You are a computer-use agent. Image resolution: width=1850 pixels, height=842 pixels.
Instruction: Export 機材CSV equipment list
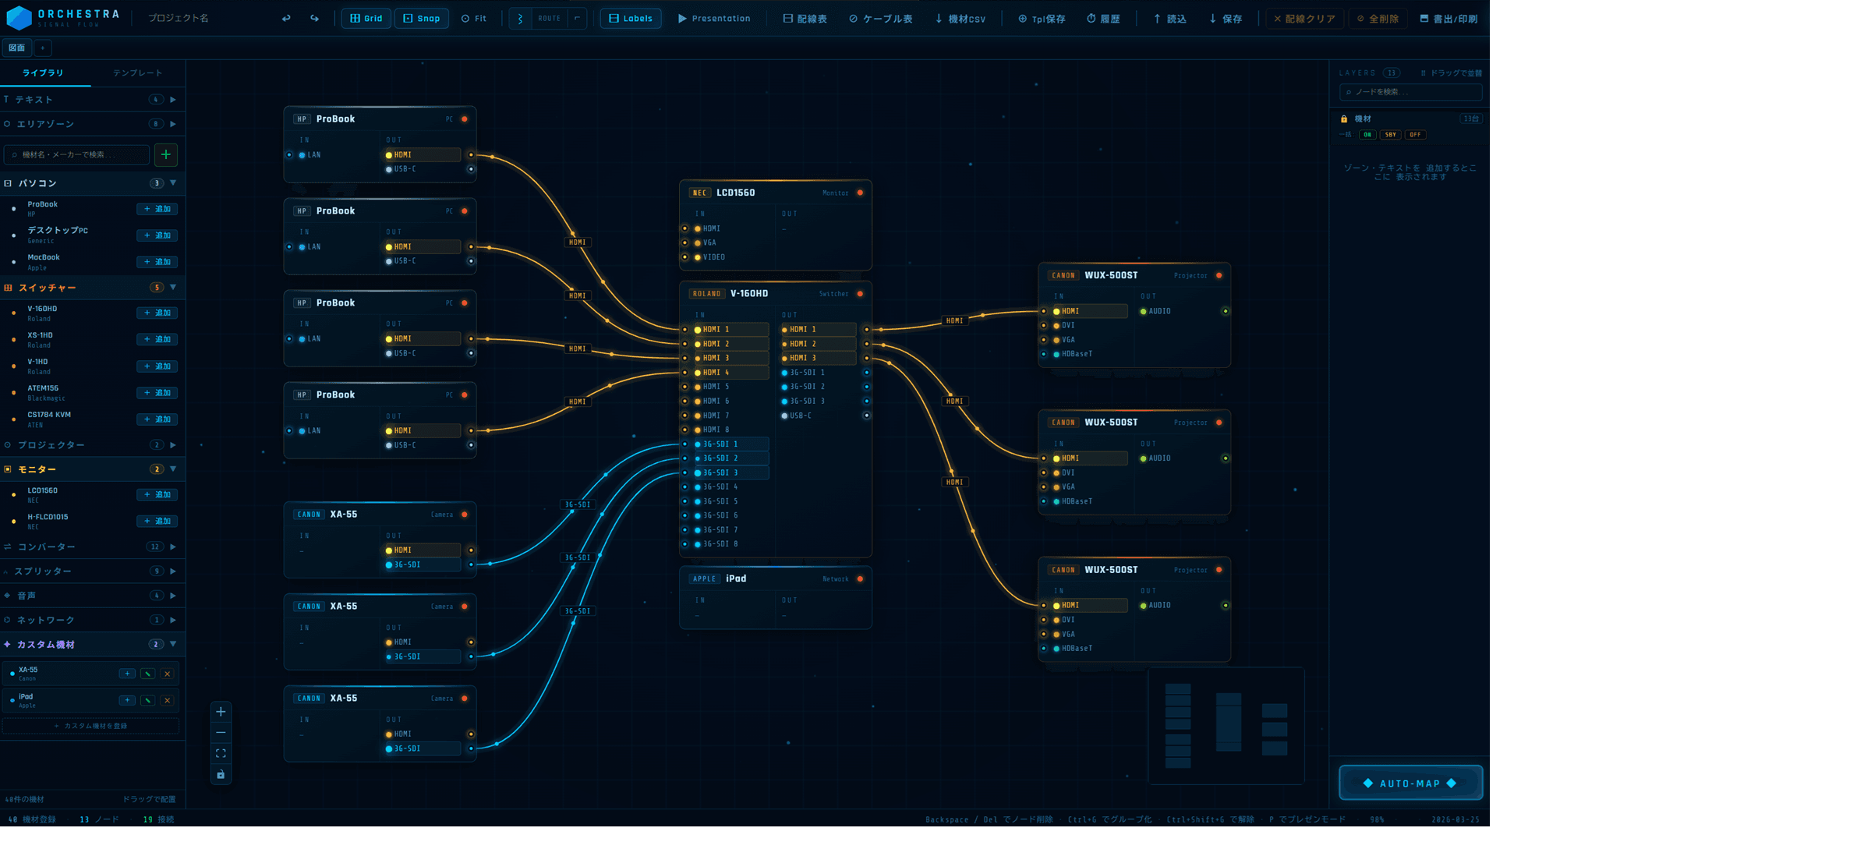pyautogui.click(x=960, y=18)
